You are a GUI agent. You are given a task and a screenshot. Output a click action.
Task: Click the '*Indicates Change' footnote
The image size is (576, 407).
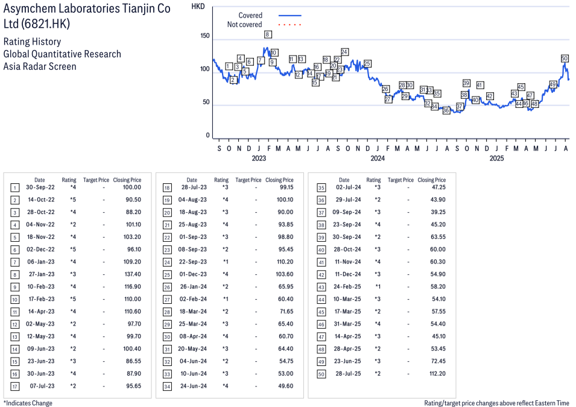point(28,403)
